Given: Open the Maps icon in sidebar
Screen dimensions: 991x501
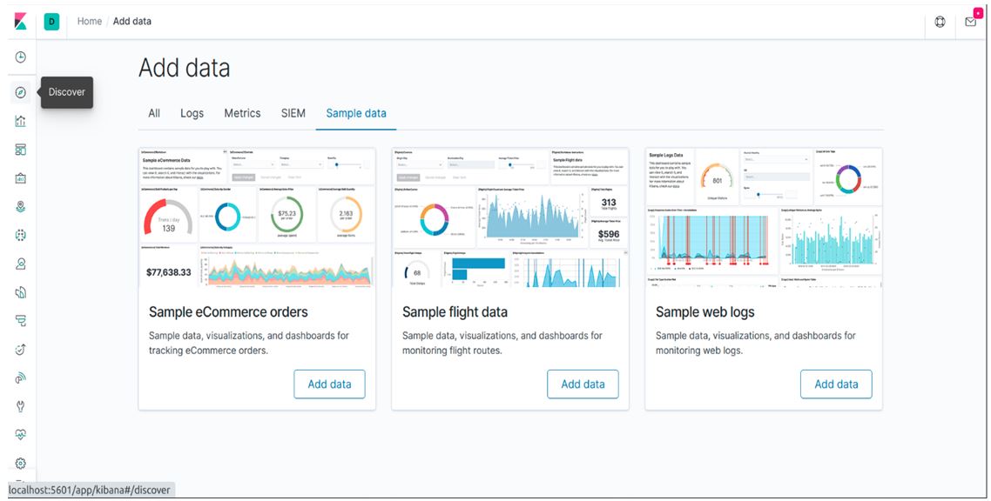Looking at the screenshot, I should 21,206.
